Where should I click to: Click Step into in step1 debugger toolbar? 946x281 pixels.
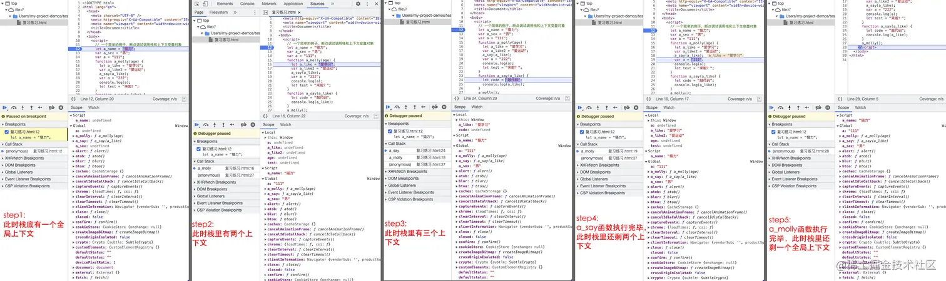pyautogui.click(x=23, y=108)
